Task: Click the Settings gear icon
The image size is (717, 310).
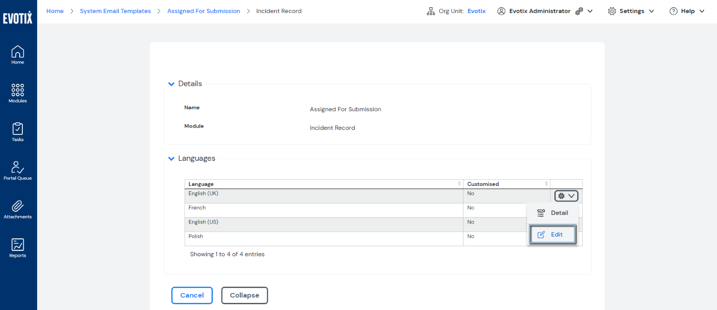Action: (612, 11)
